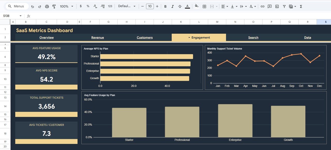The image size is (331, 150).
Task: Toggle bold formatting
Action: [x=165, y=6]
